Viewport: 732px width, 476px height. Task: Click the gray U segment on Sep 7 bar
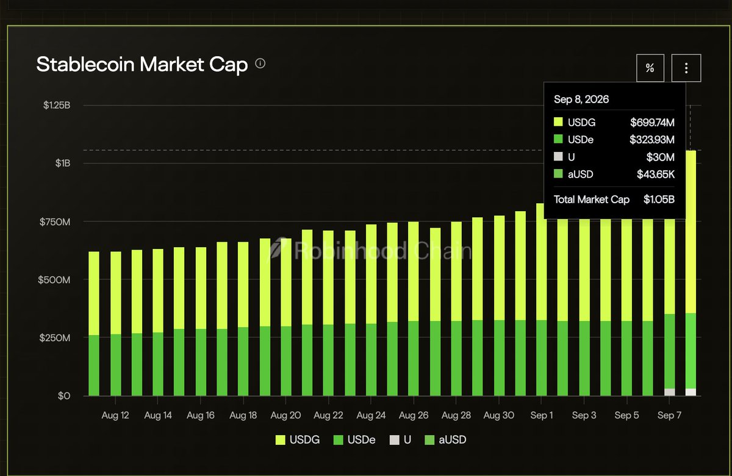(669, 392)
